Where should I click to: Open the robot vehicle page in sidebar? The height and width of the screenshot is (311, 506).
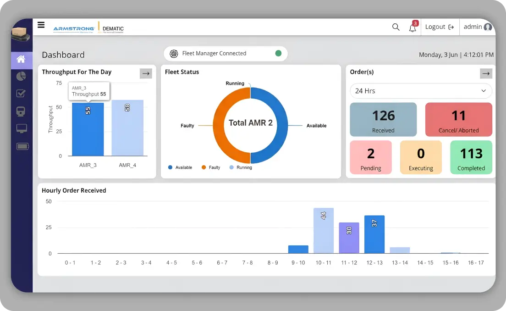pyautogui.click(x=21, y=111)
